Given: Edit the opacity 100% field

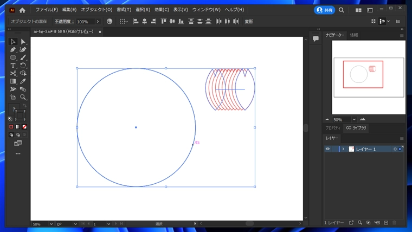Looking at the screenshot, I should pos(85,22).
